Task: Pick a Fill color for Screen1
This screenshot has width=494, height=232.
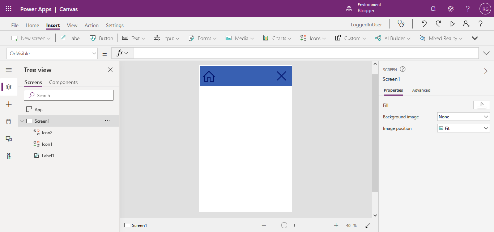Action: pyautogui.click(x=481, y=105)
